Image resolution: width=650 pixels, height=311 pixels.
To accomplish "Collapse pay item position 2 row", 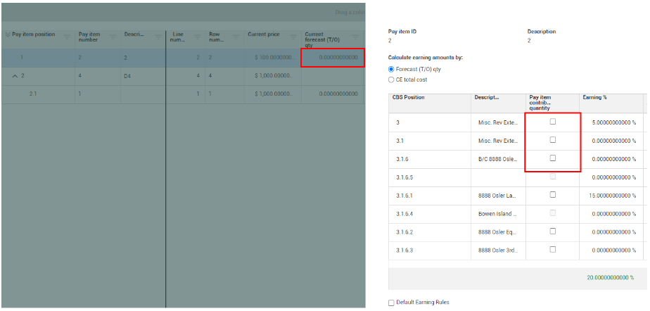I will click(15, 75).
